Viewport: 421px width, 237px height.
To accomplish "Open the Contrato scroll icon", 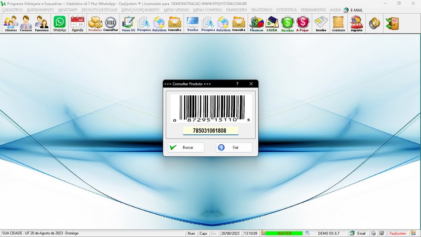I will pyautogui.click(x=338, y=24).
